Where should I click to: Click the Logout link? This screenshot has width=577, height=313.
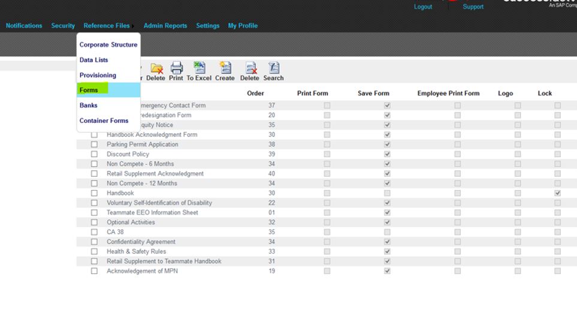click(423, 7)
